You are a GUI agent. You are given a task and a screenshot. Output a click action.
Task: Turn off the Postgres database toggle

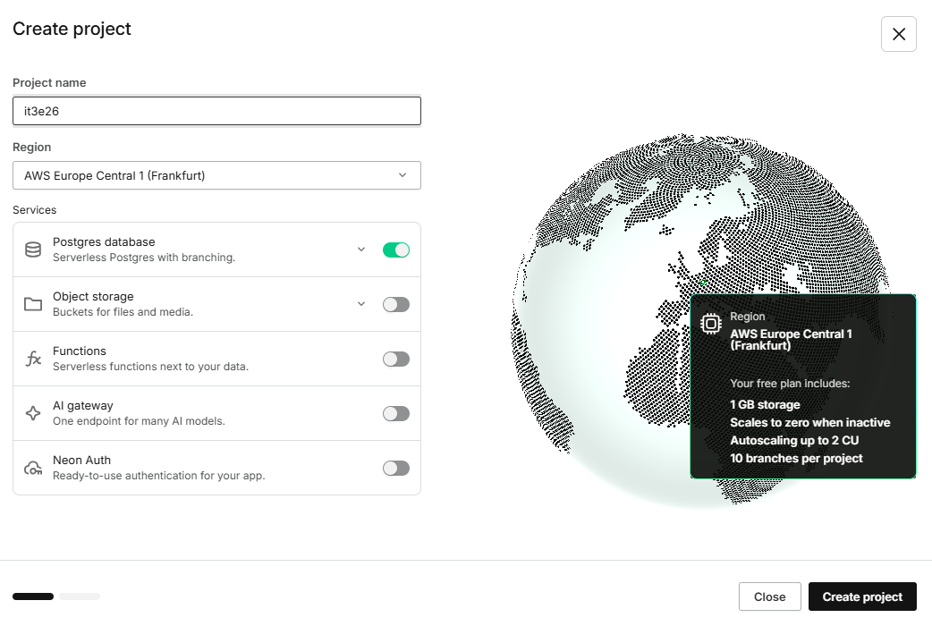coord(396,250)
